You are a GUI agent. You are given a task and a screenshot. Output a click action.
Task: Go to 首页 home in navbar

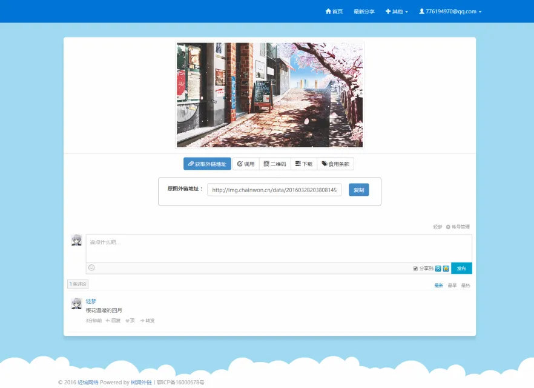334,12
